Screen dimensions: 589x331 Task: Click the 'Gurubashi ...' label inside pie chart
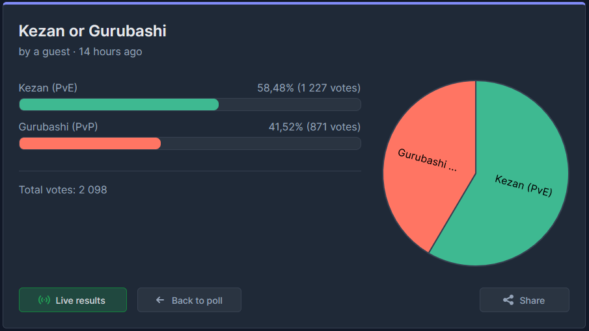coord(427,160)
